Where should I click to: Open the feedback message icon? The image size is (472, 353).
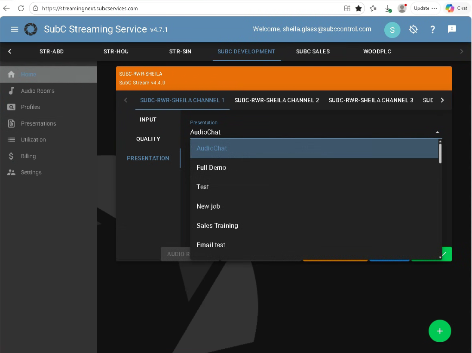coord(452,29)
